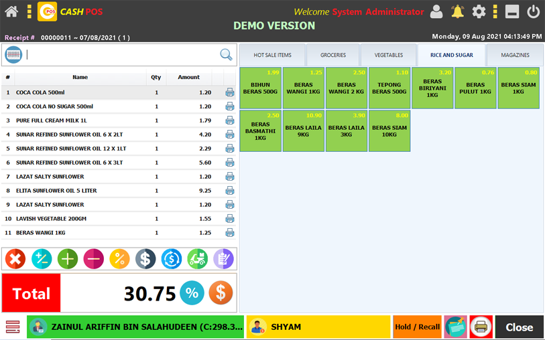Open the notification bell

457,12
